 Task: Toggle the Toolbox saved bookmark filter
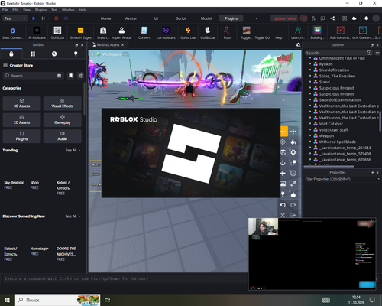[70, 76]
